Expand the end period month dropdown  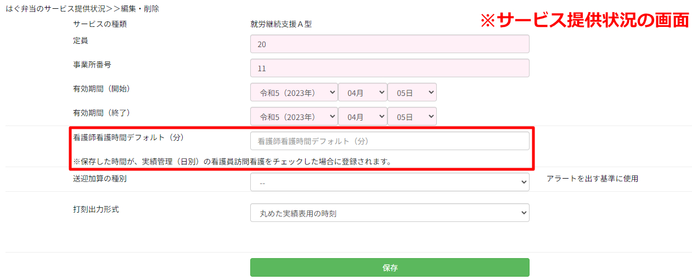(362, 117)
